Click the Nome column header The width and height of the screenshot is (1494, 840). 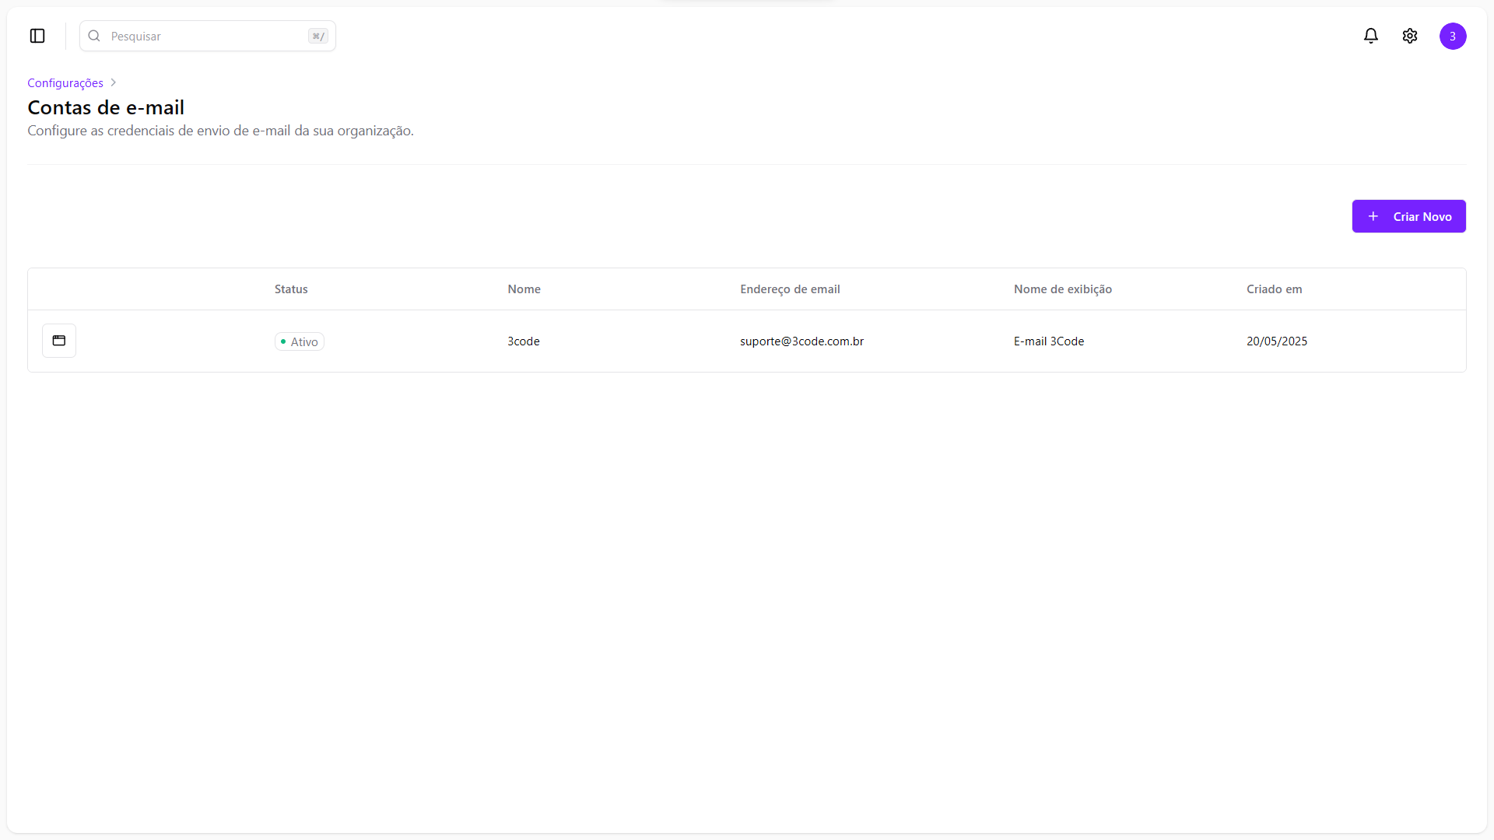click(524, 289)
